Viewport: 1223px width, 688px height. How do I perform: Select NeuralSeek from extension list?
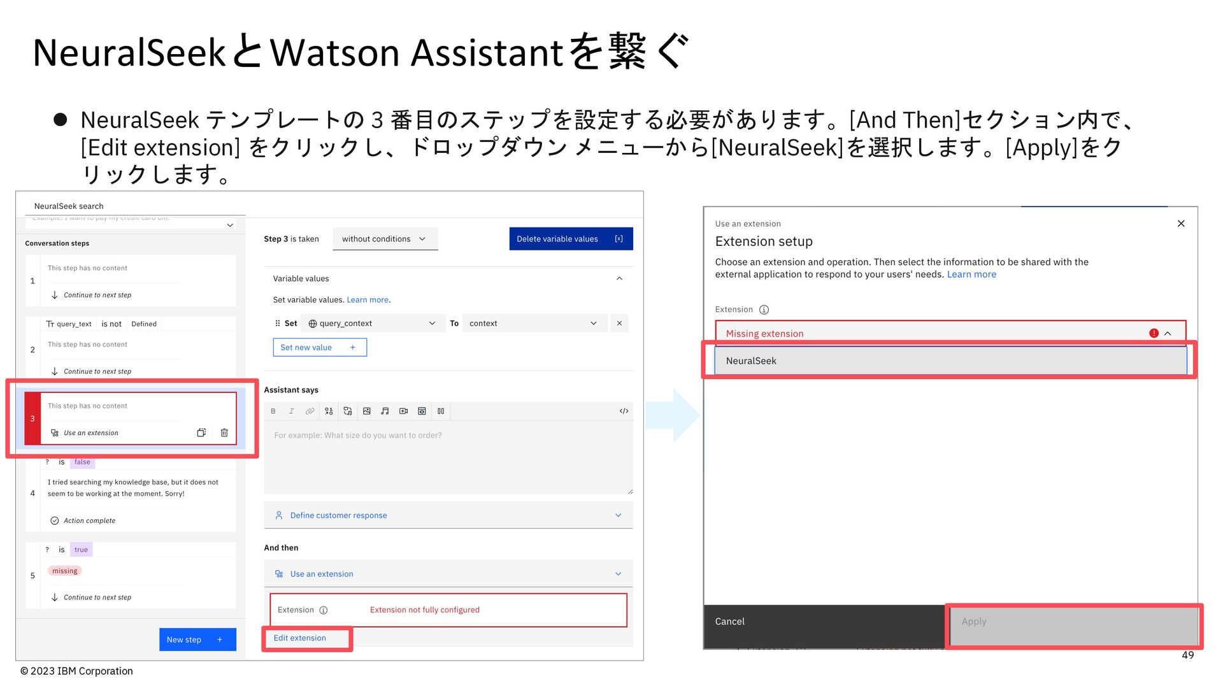tap(950, 361)
